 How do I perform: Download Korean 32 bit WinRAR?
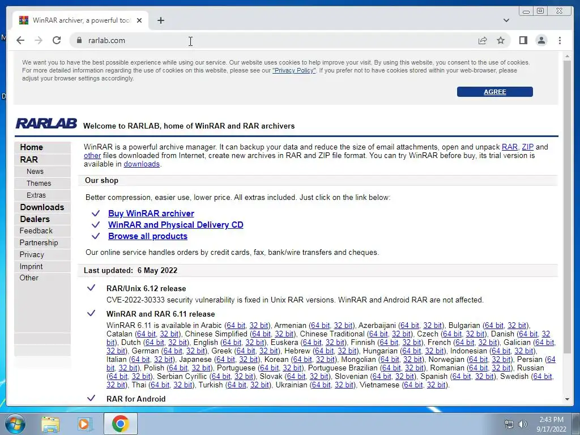pyautogui.click(x=326, y=360)
